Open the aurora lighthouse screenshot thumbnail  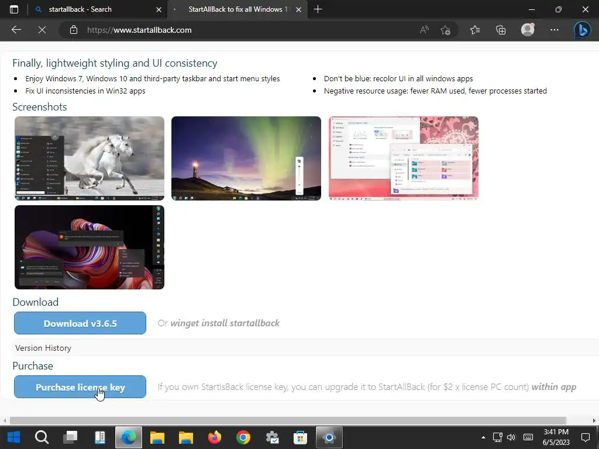click(246, 158)
